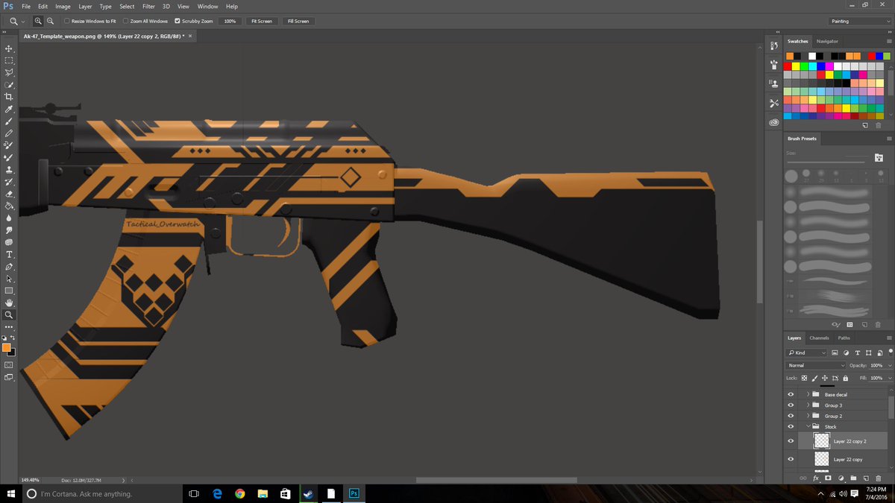This screenshot has height=503, width=895.
Task: Switch to the Channels tab
Action: 819,338
